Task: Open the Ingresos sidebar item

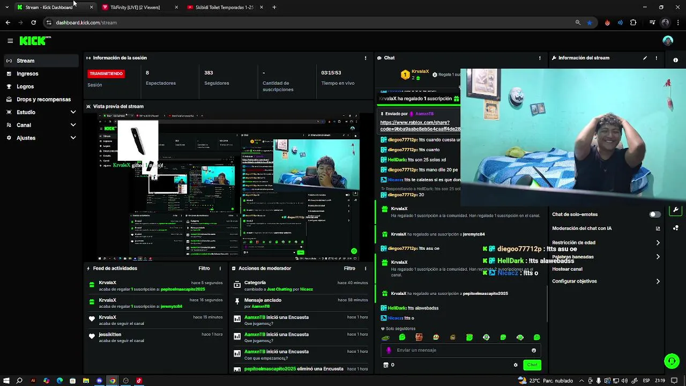Action: (41, 73)
